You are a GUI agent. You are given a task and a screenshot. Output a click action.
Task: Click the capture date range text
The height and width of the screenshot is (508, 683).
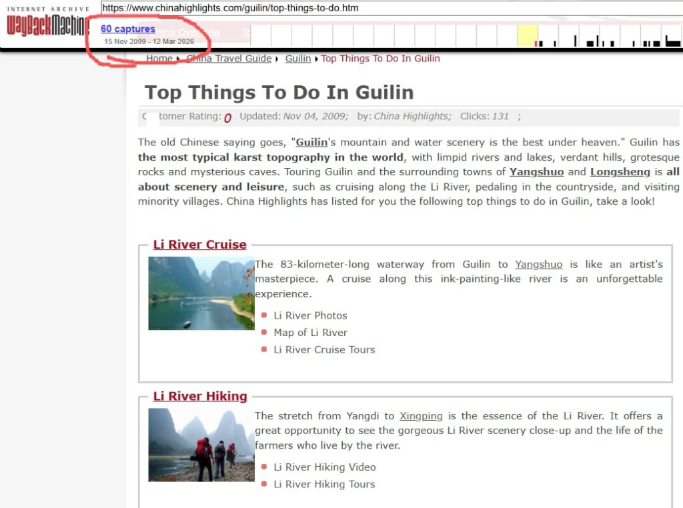149,41
